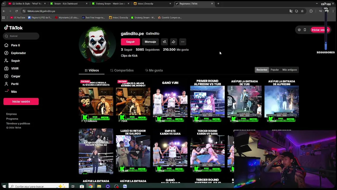337x190 pixels.
Task: Click the add friend icon
Action: [x=164, y=42]
